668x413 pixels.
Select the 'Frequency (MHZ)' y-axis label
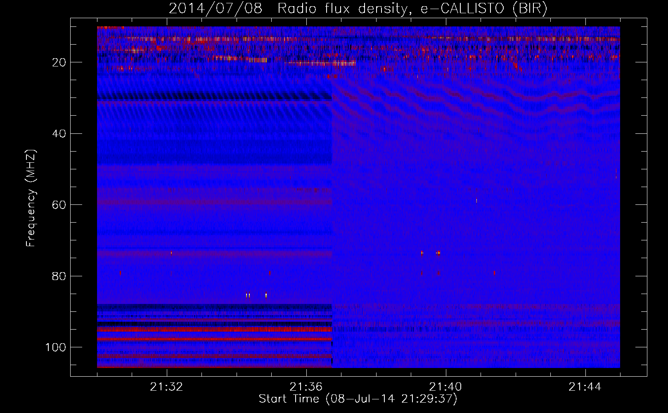(x=31, y=198)
